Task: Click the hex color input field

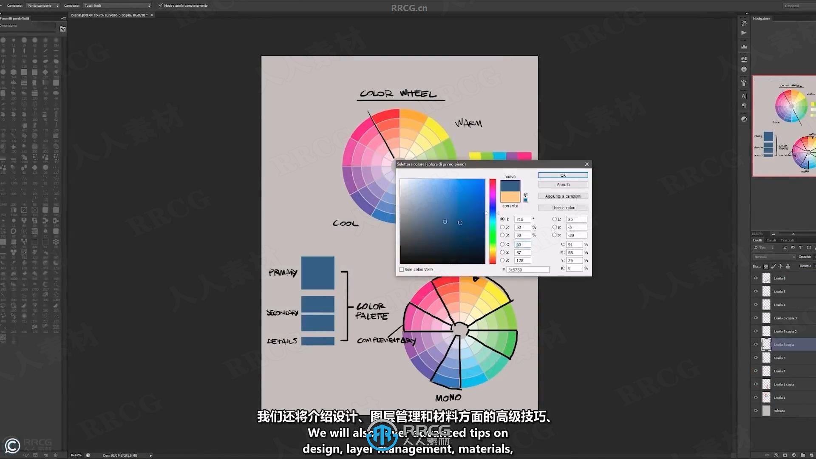Action: (x=528, y=270)
